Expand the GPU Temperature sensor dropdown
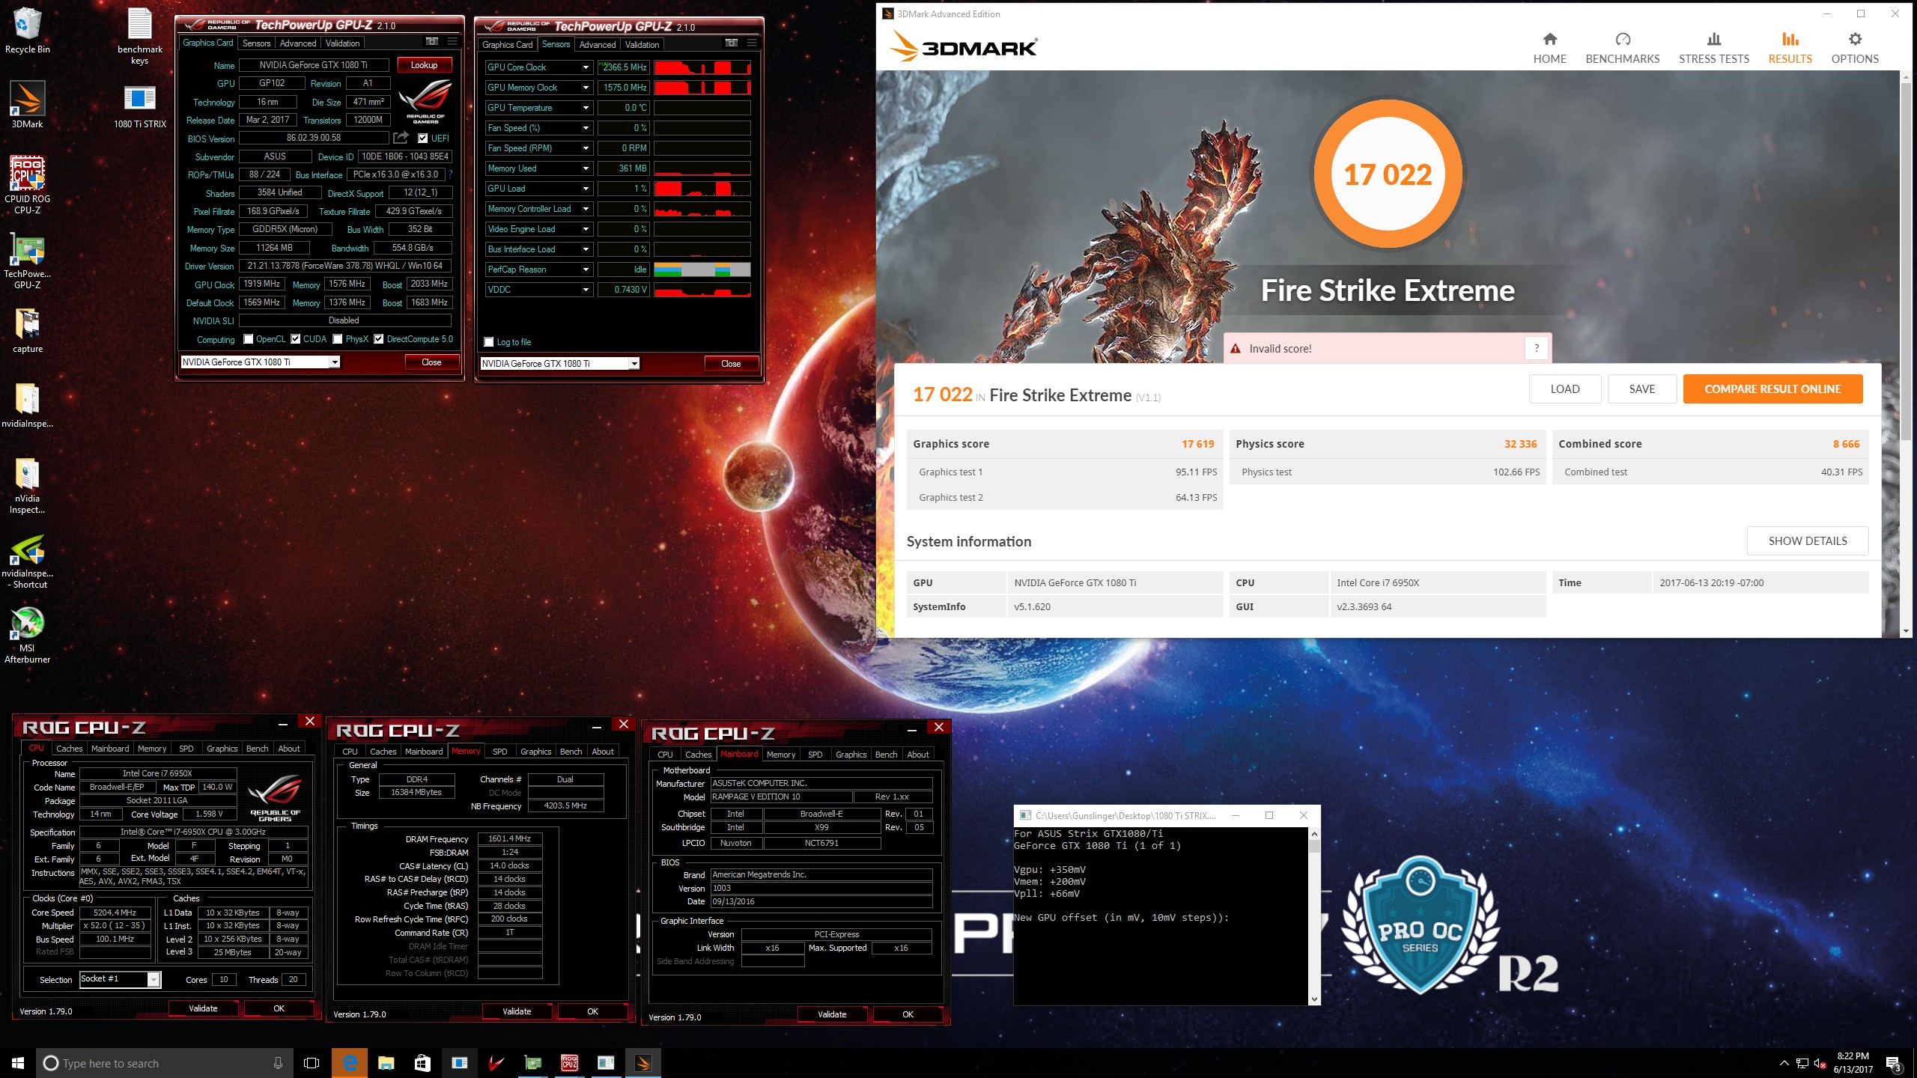Viewport: 1917px width, 1078px height. click(x=586, y=108)
